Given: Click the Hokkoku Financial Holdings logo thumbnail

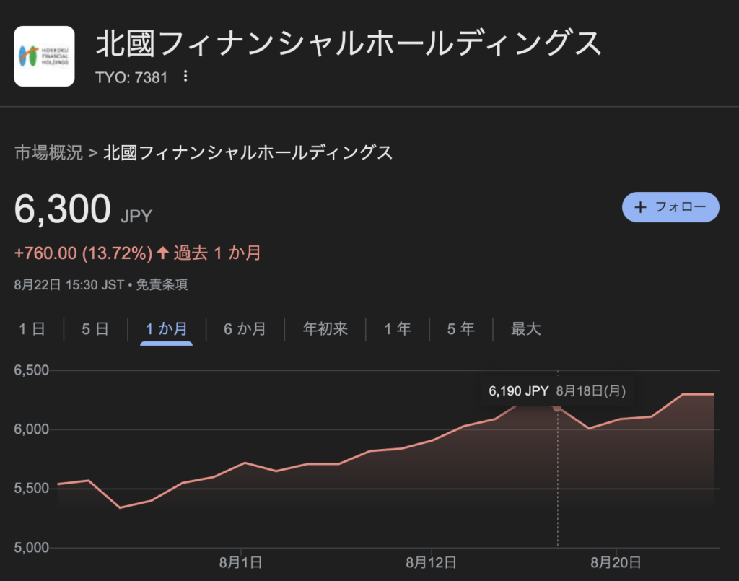Looking at the screenshot, I should tap(44, 56).
